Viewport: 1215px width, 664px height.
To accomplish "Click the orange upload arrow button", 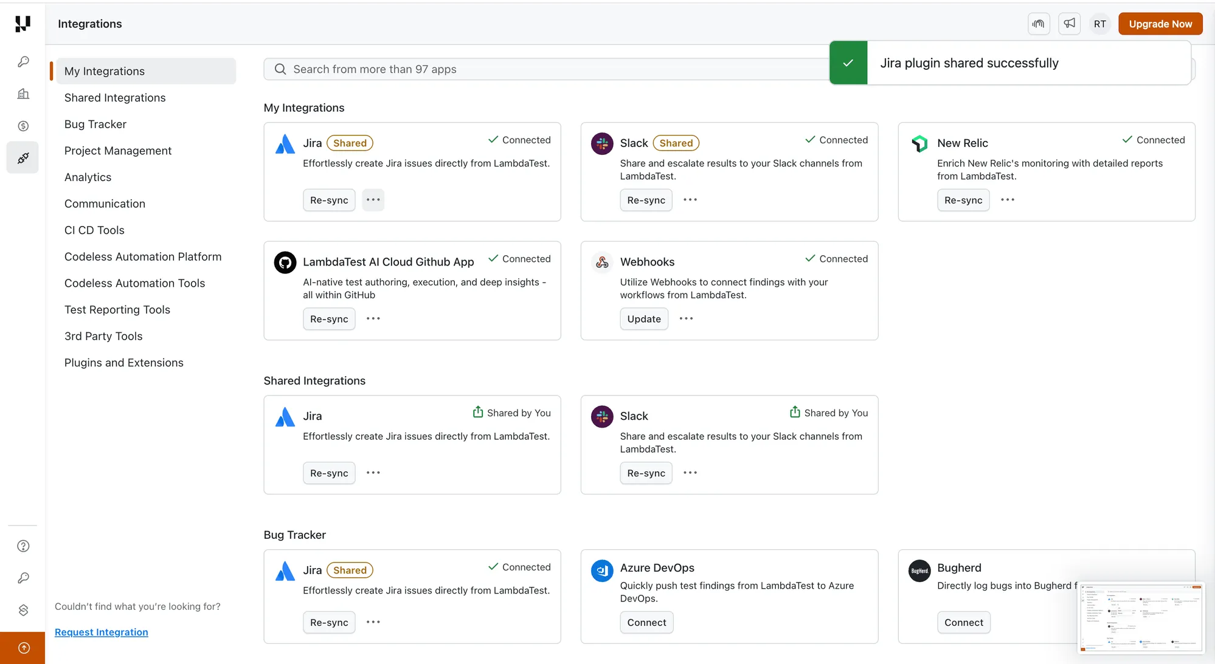I will [23, 648].
